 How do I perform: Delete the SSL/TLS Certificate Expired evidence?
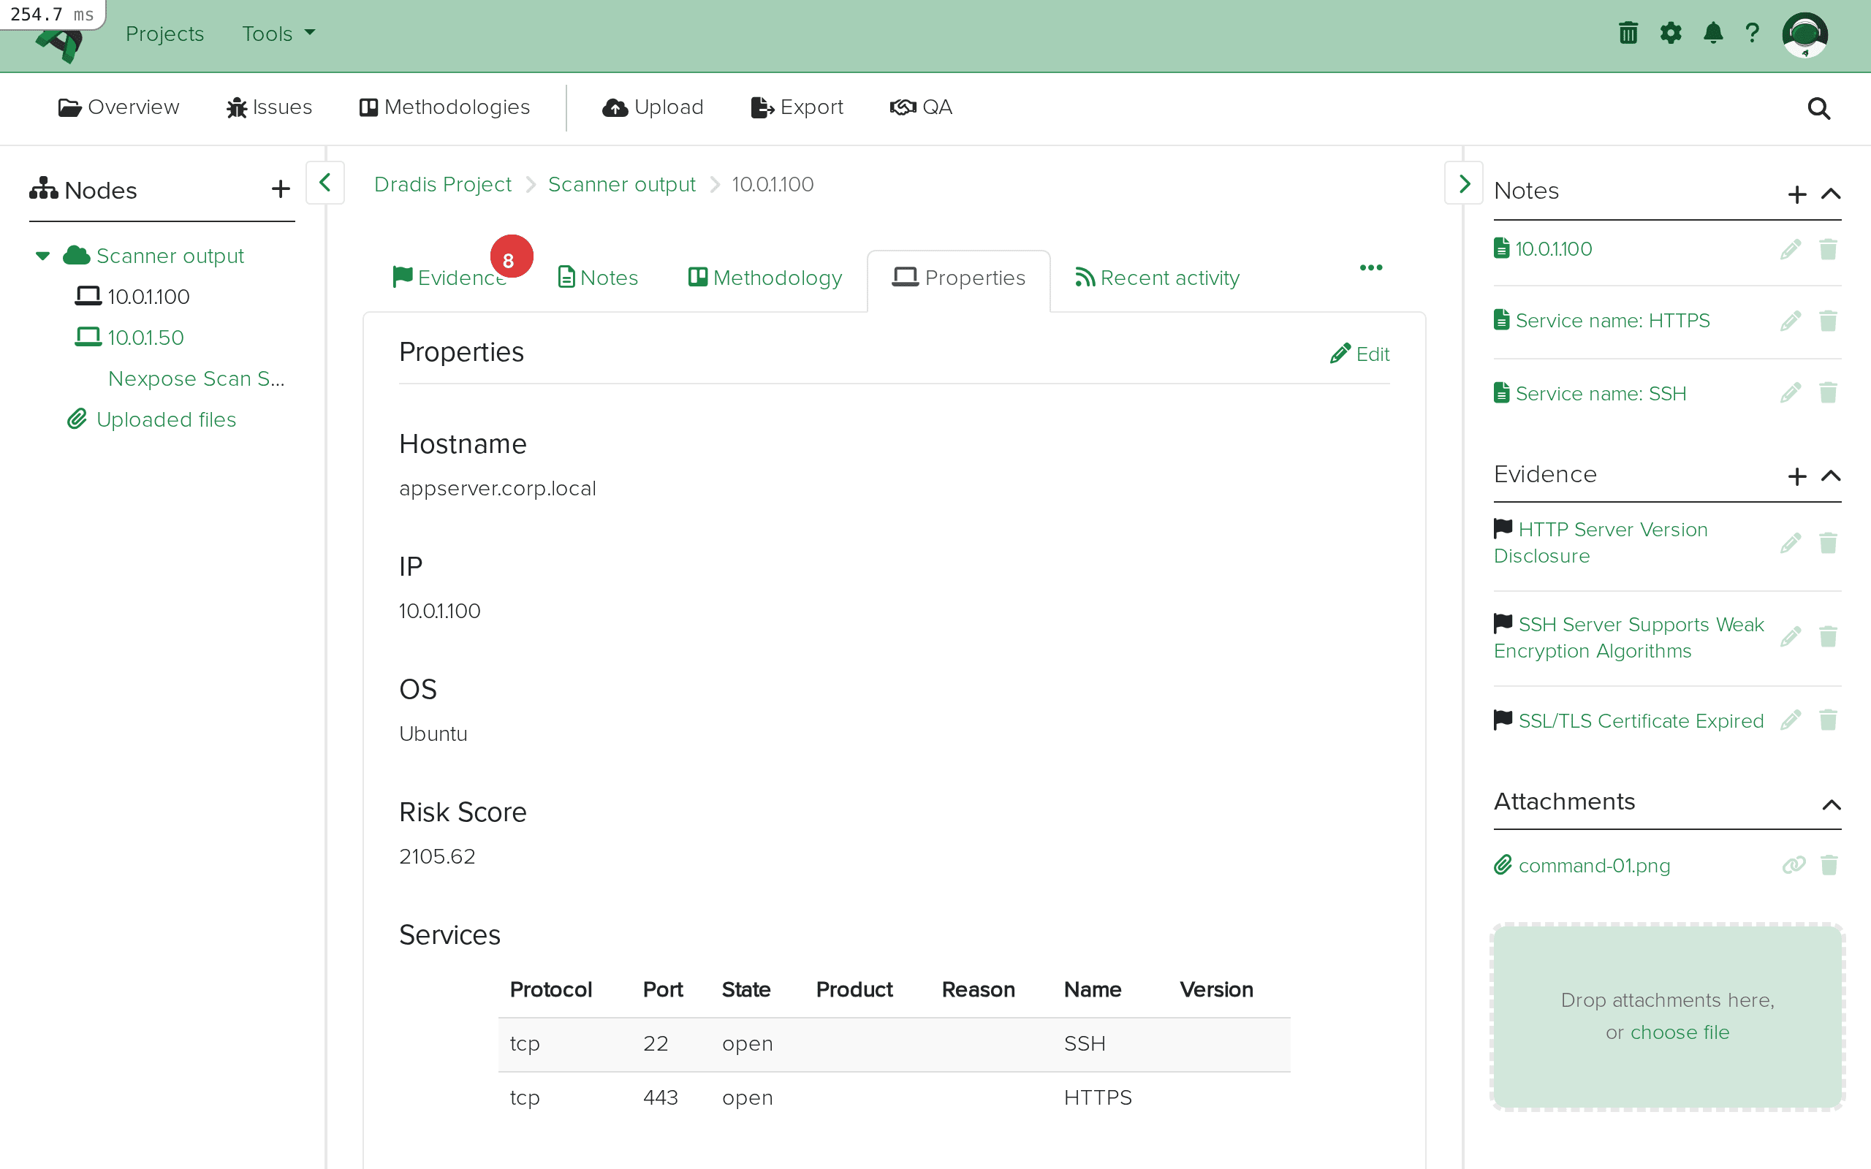(x=1829, y=720)
